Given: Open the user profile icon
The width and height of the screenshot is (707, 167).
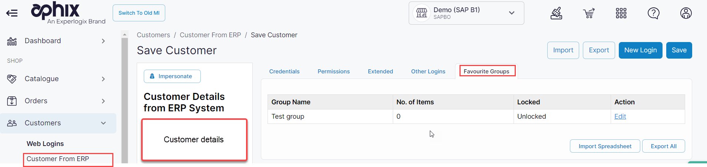Looking at the screenshot, I should click(x=686, y=13).
